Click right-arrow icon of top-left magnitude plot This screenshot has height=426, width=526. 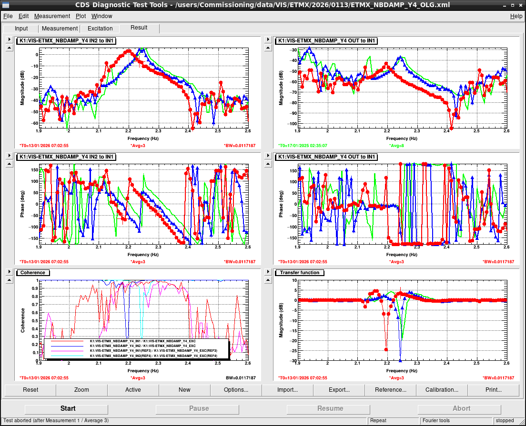pyautogui.click(x=10, y=40)
